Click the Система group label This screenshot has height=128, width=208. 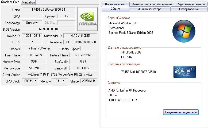pyautogui.click(x=114, y=83)
